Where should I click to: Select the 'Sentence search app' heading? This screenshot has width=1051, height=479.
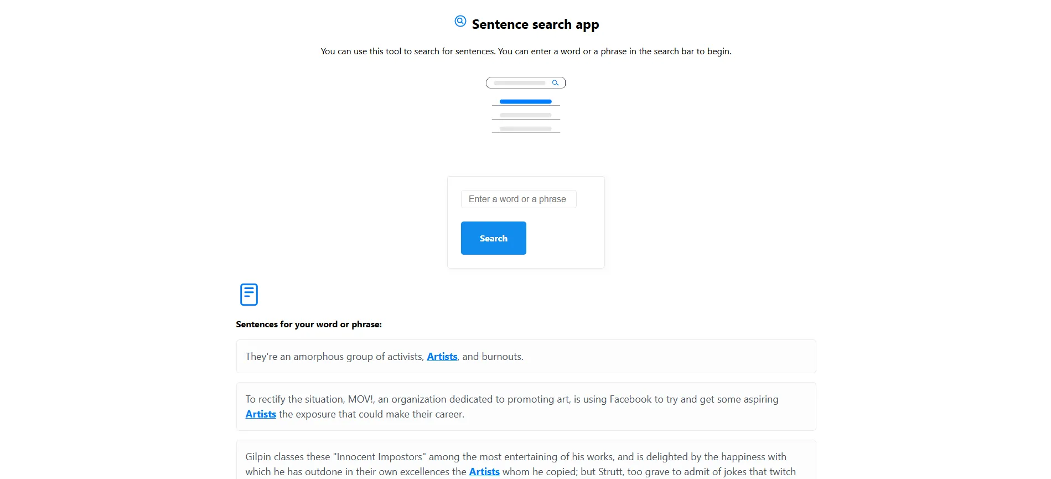click(535, 24)
